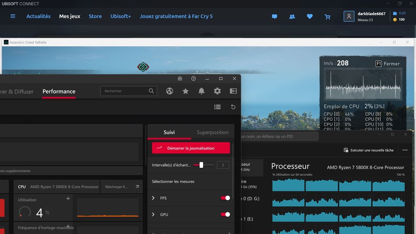The width and height of the screenshot is (416, 234).
Task: Open the Ubisoft Connect chat messages icon
Action: (274, 17)
